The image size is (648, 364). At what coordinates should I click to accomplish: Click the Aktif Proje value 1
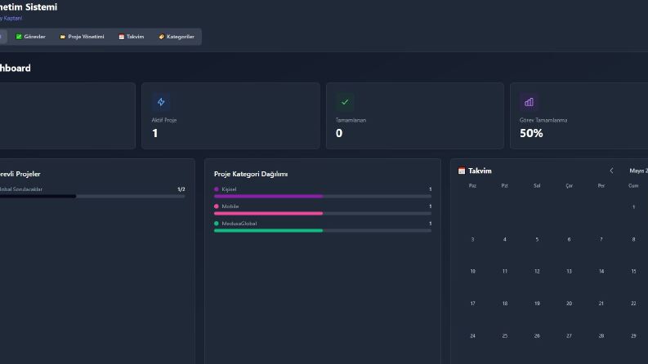click(x=155, y=133)
